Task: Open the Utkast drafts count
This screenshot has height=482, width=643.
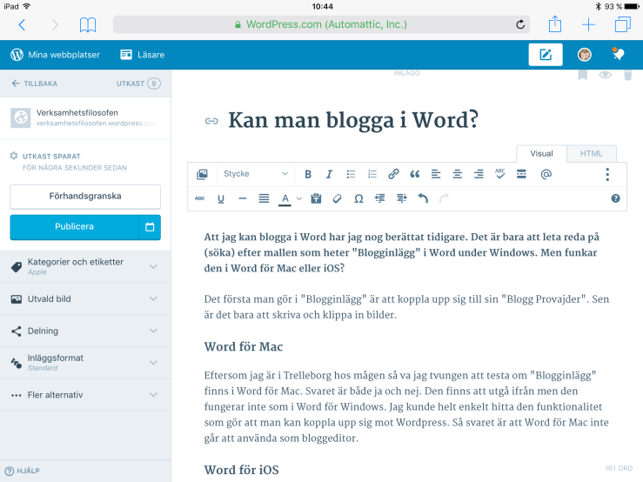Action: point(138,84)
